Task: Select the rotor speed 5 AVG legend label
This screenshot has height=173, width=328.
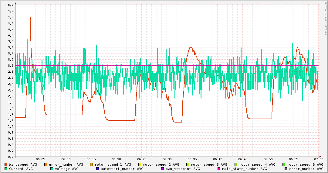Action: coord(305,164)
